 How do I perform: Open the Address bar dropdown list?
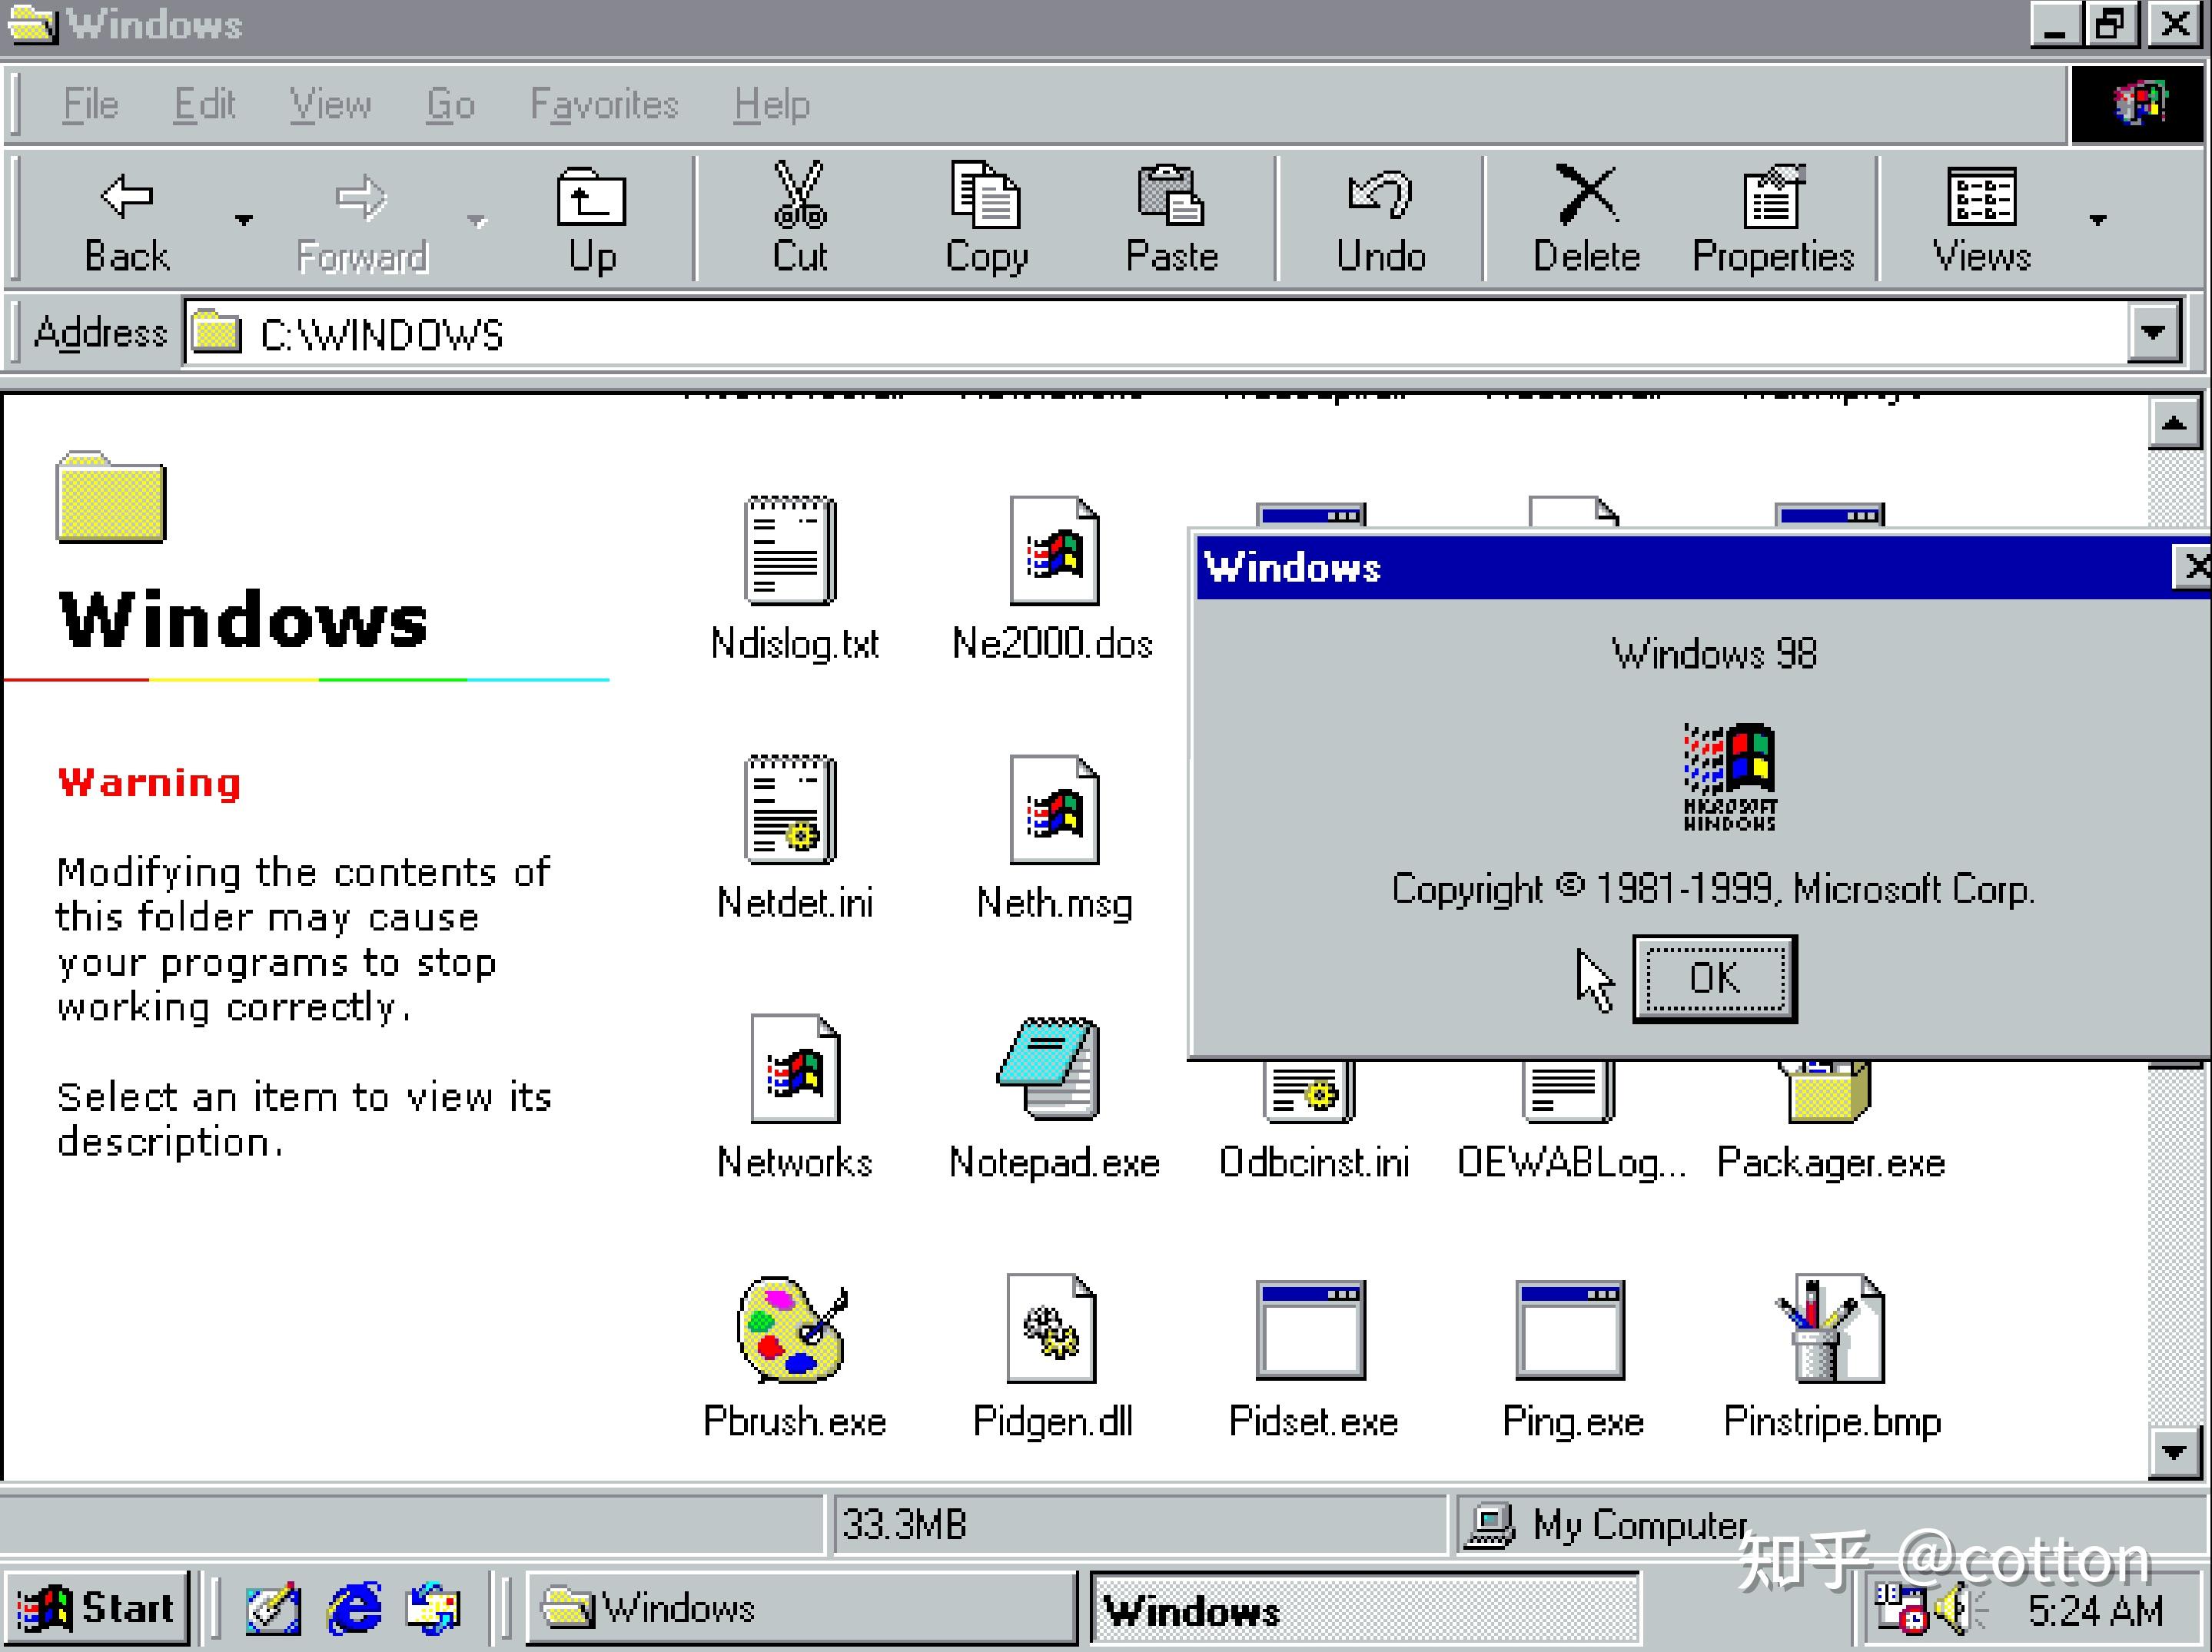[2153, 332]
